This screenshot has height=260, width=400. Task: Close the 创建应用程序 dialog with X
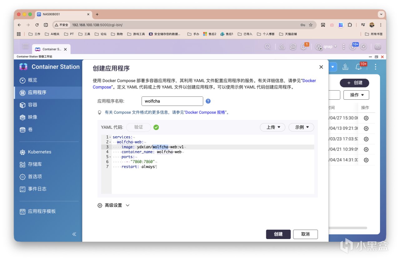tap(321, 67)
